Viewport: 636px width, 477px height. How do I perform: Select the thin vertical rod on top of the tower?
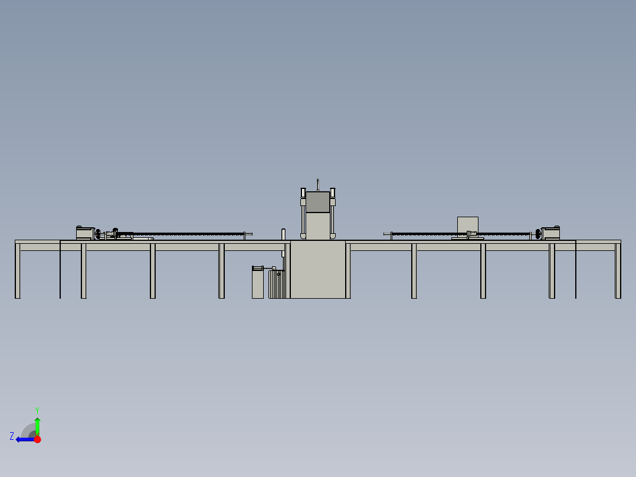[x=318, y=185]
